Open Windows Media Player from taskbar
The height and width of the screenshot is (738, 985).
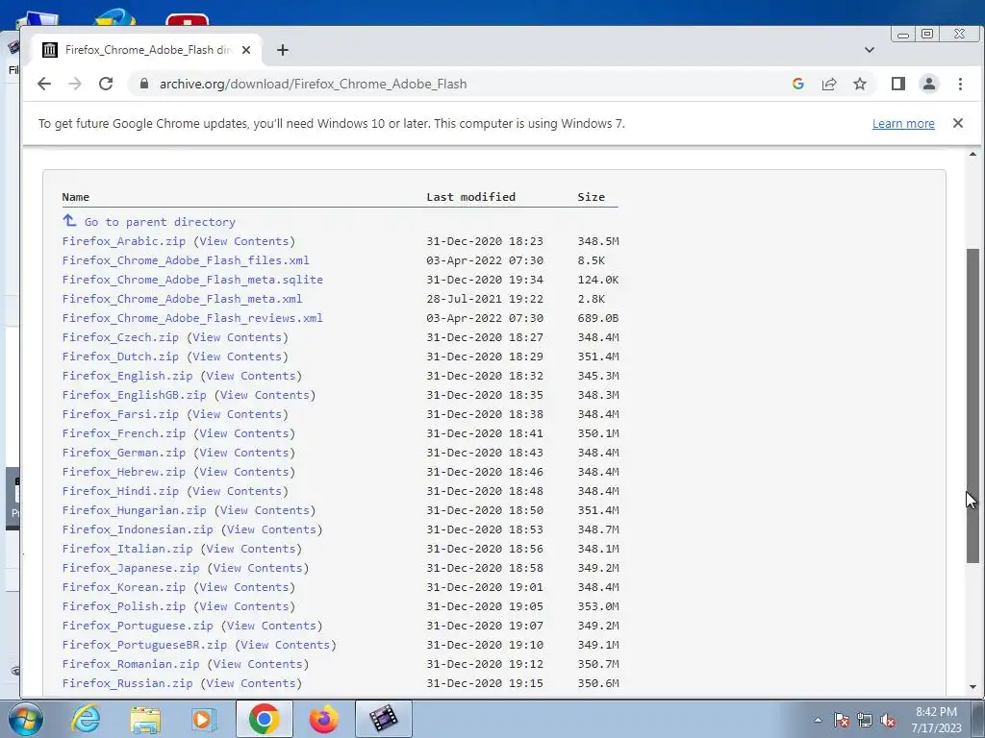click(x=204, y=719)
